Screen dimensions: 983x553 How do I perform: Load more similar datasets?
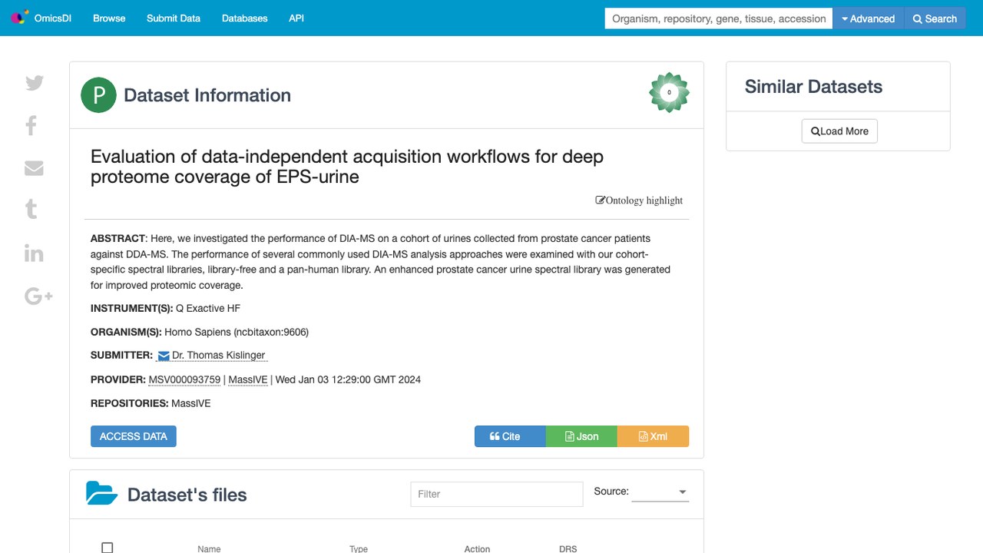pyautogui.click(x=839, y=131)
